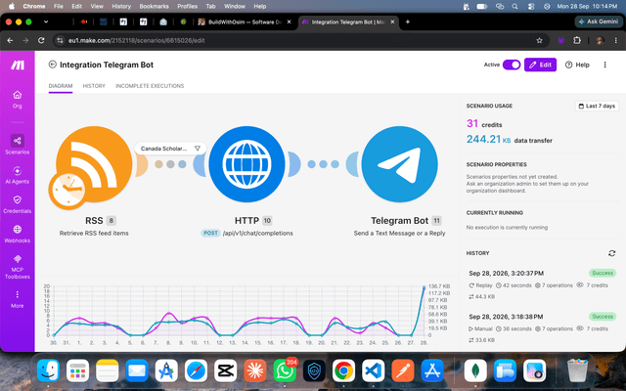Click the back arrow beside the scenario title
The image size is (626, 391).
(52, 65)
